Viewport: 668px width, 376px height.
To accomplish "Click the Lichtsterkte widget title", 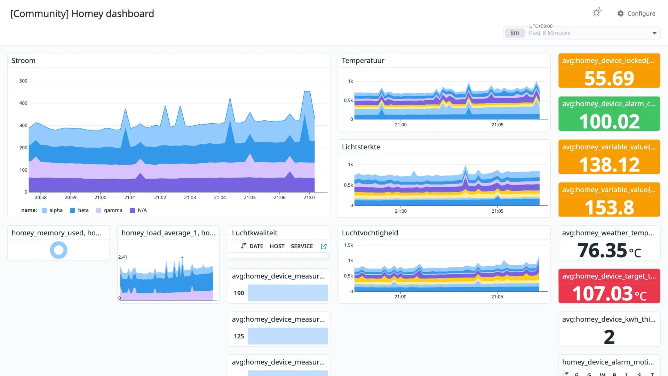I will (x=361, y=147).
